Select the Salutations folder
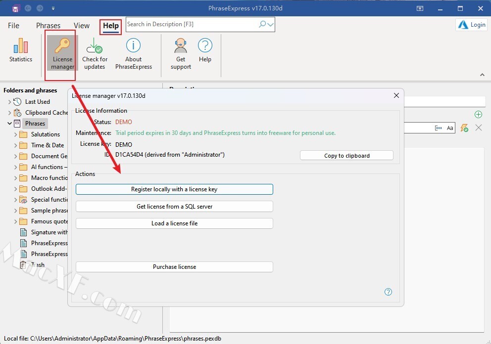491x344 pixels. 46,134
